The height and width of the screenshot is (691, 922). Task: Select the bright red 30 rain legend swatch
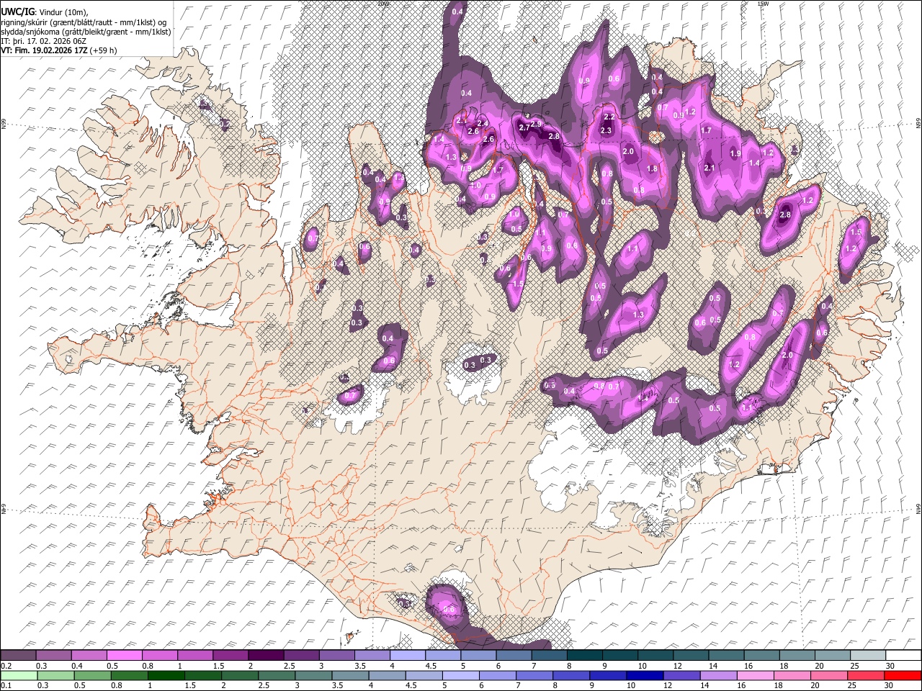(903, 677)
